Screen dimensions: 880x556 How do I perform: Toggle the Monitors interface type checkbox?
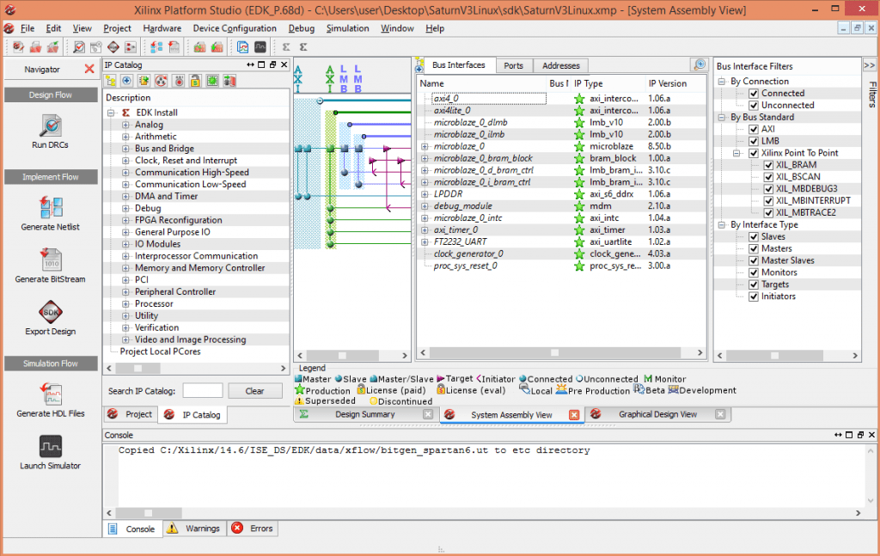click(754, 272)
